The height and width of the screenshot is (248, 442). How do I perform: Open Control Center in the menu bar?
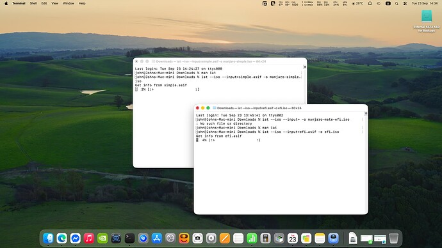click(x=405, y=3)
